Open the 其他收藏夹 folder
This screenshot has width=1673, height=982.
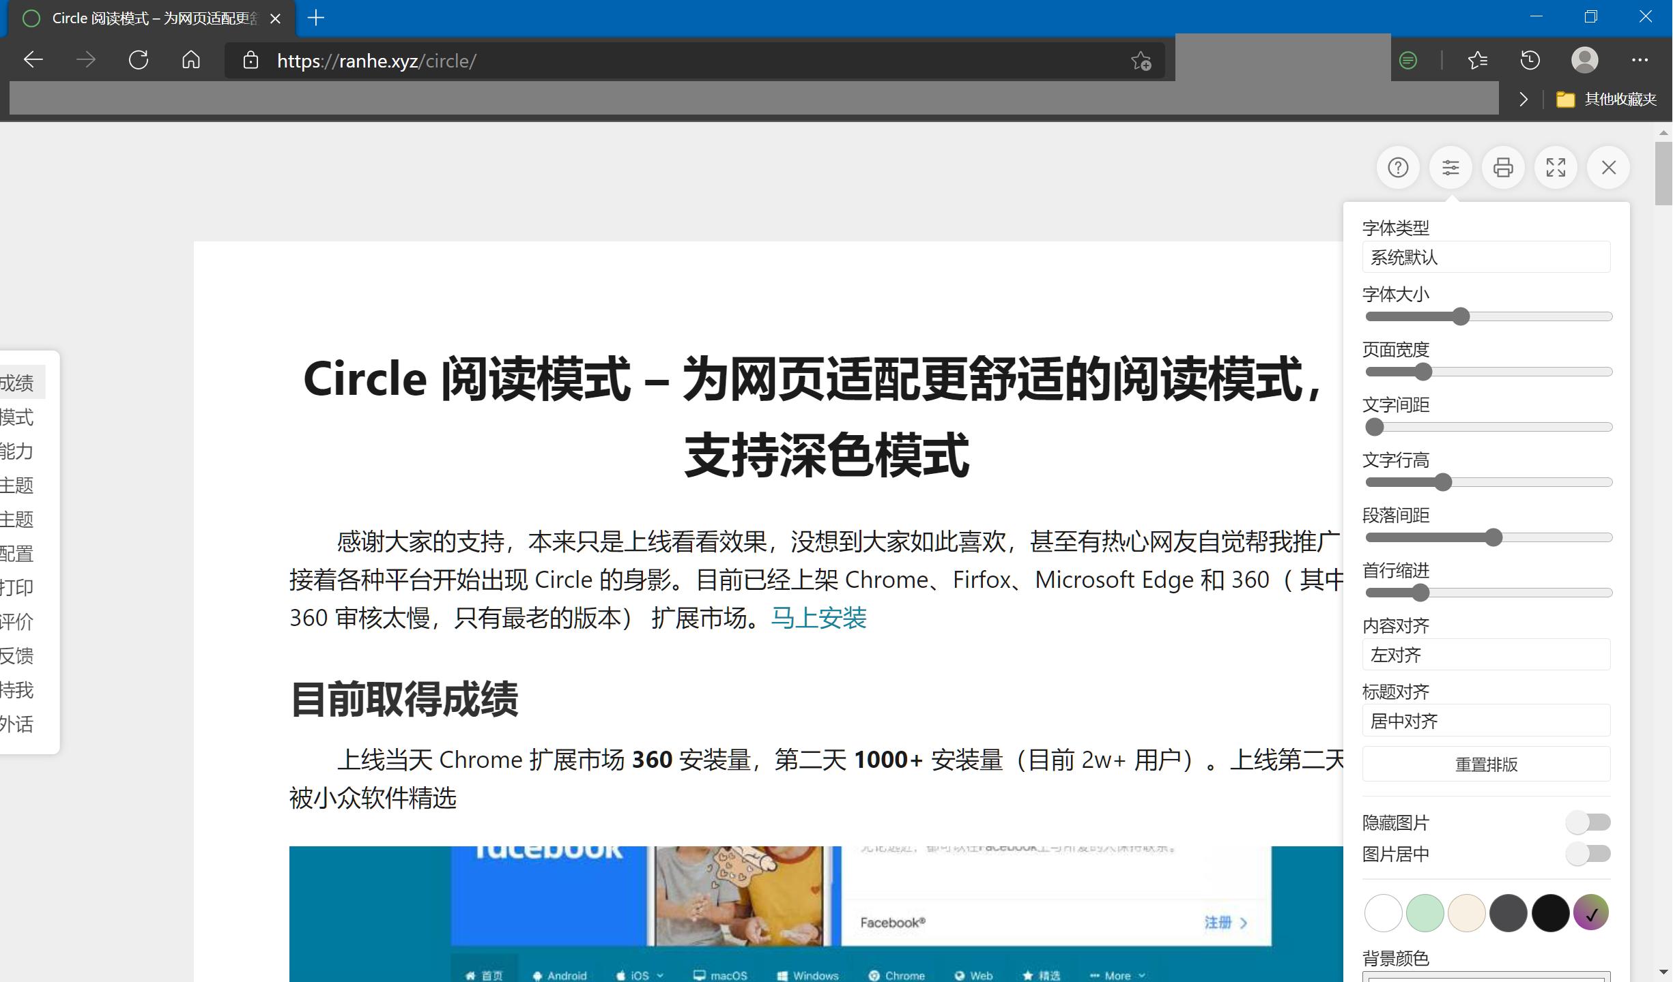click(1607, 100)
